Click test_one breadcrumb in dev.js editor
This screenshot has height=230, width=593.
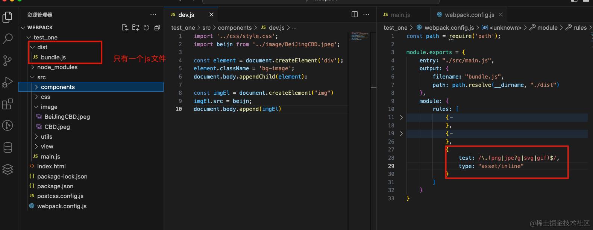[x=183, y=27]
